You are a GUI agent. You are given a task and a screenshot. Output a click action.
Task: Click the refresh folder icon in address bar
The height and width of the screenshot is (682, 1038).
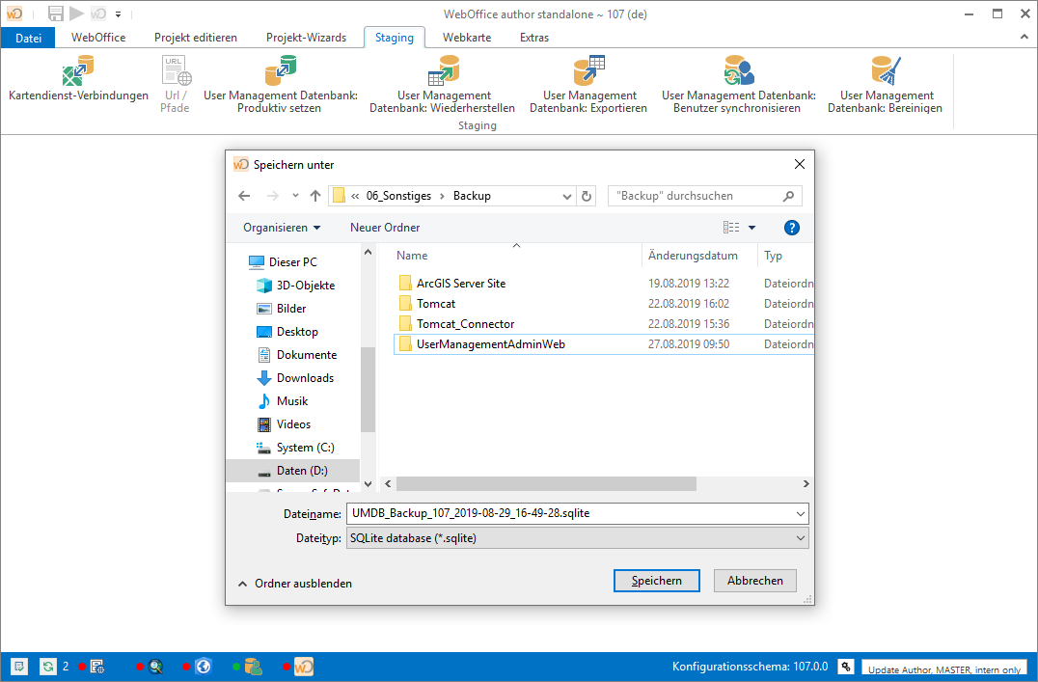tap(586, 196)
